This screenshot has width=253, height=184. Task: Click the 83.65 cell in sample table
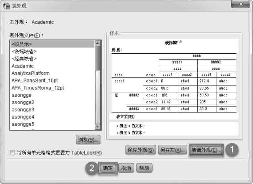click(204, 88)
